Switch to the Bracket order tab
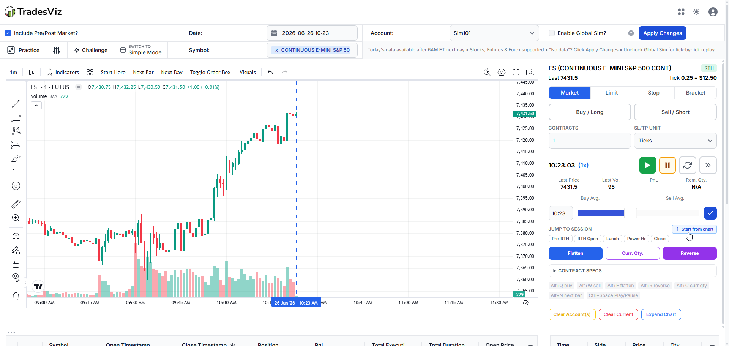The height and width of the screenshot is (346, 729). (696, 93)
